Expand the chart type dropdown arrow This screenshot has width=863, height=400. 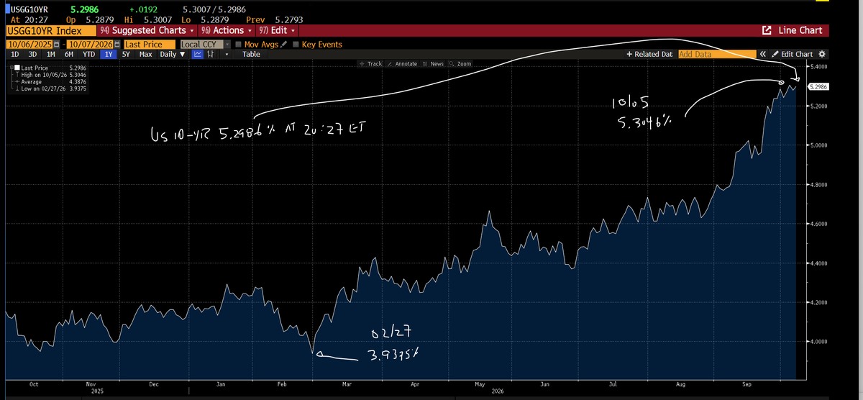[227, 54]
